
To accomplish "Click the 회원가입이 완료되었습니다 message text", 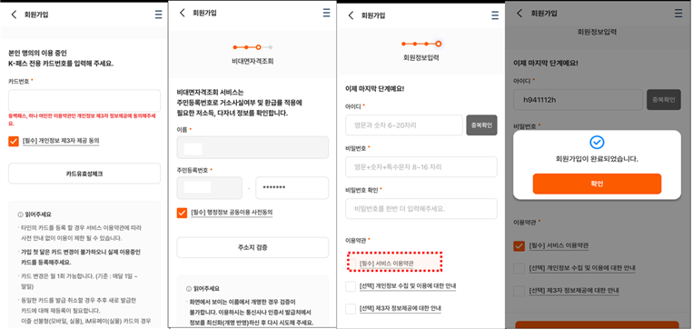I will 597,158.
